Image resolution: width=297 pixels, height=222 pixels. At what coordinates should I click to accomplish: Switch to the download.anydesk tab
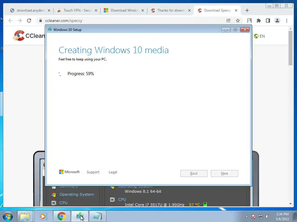coord(28,10)
